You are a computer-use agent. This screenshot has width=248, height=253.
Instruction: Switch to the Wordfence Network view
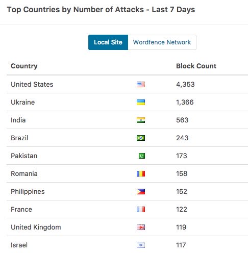click(162, 42)
